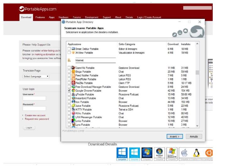Click the Windows 10 compatible icon

click(x=122, y=154)
